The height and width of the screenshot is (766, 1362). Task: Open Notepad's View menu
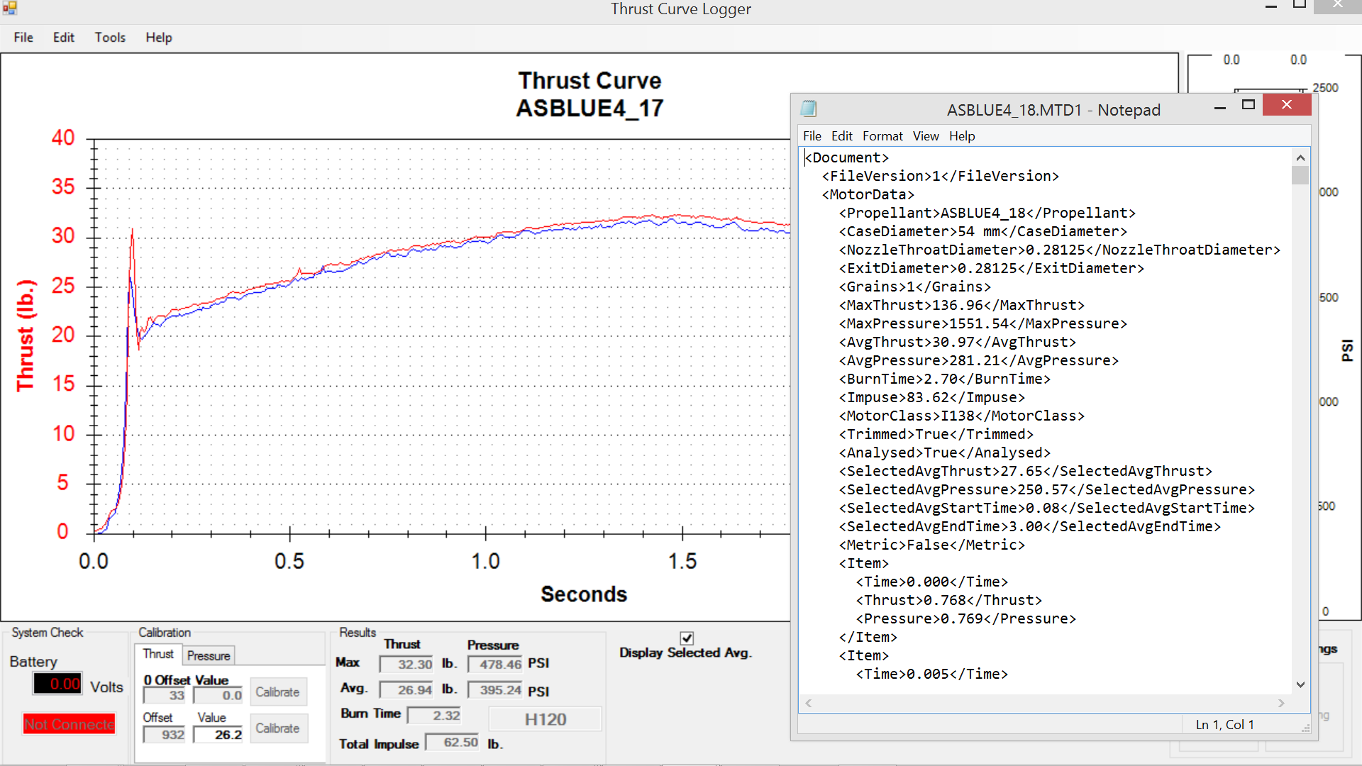click(x=926, y=136)
